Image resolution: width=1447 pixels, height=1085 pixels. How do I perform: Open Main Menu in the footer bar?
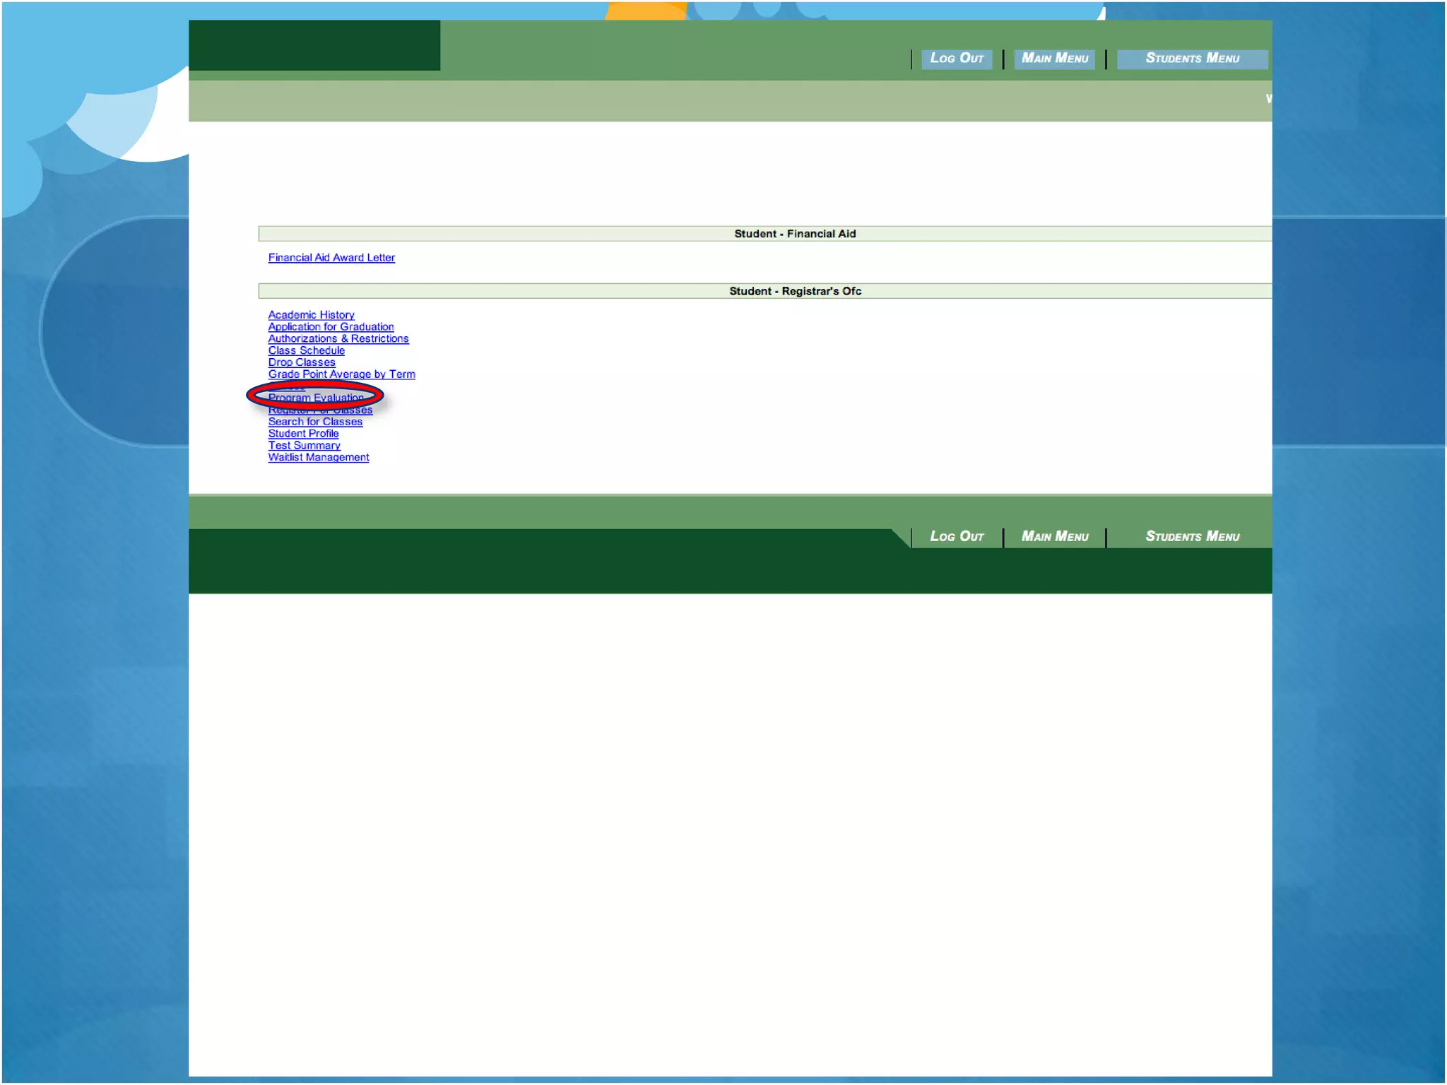click(x=1054, y=537)
